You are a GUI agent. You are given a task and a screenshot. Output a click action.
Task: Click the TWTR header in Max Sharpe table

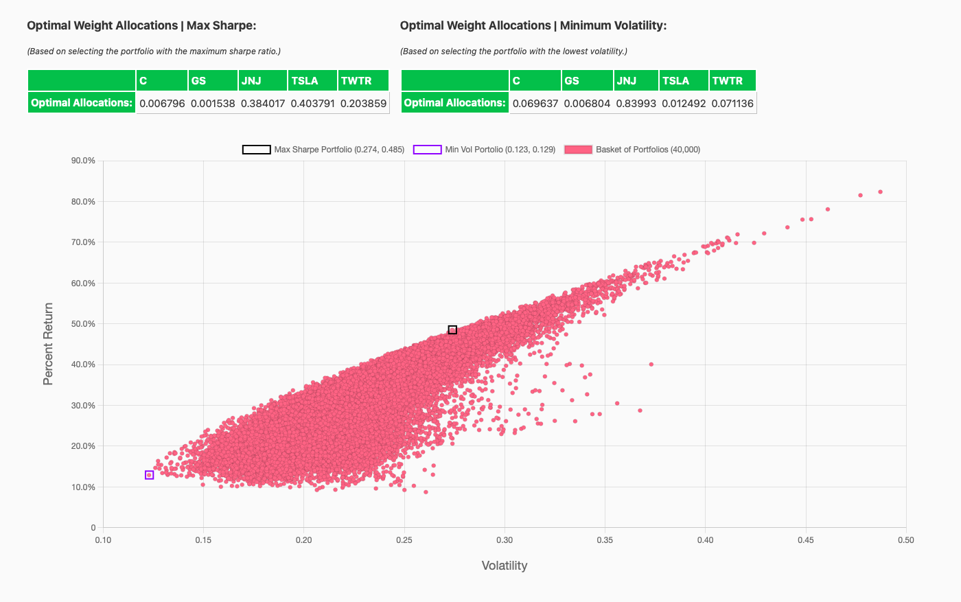tap(363, 80)
